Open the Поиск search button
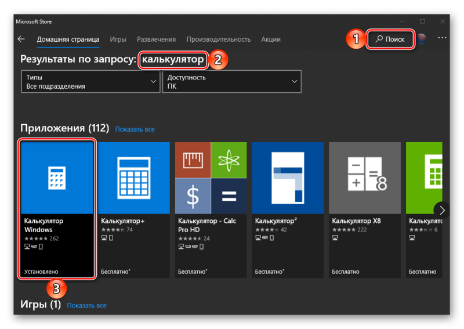464x329 pixels. [x=390, y=39]
